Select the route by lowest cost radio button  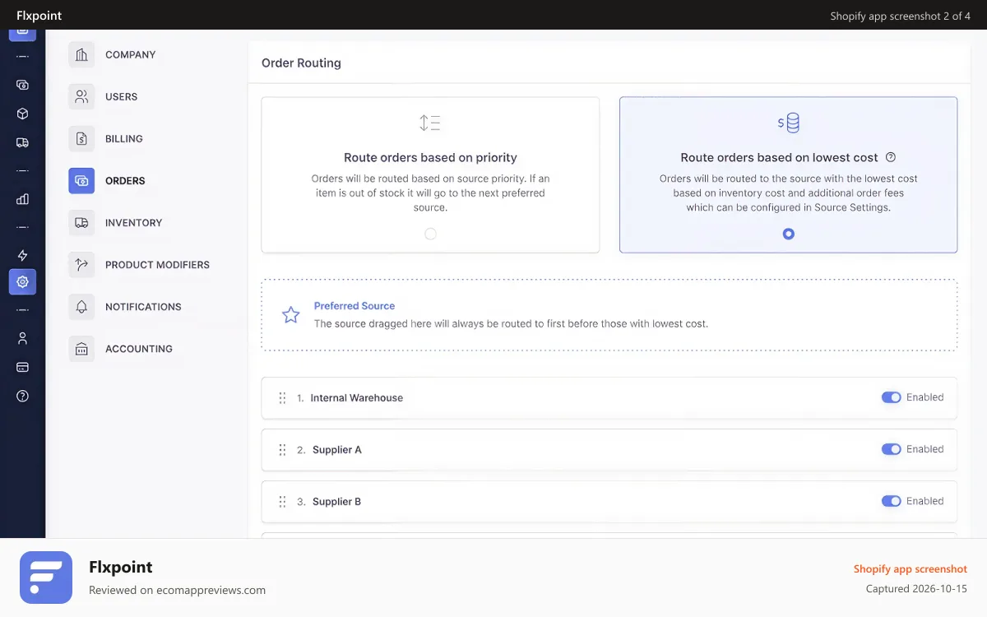[x=789, y=234]
